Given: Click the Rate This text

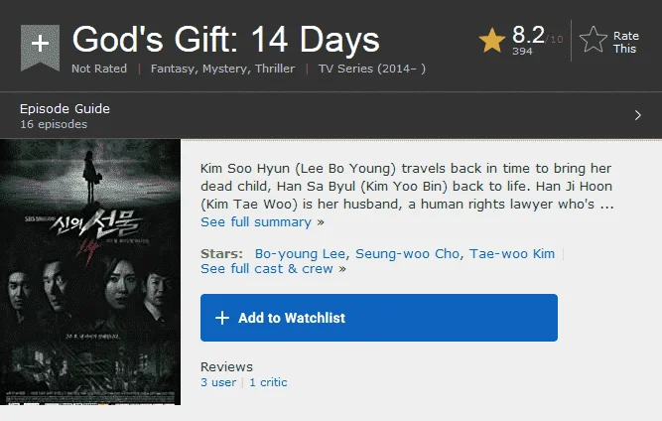Looking at the screenshot, I should [x=625, y=43].
